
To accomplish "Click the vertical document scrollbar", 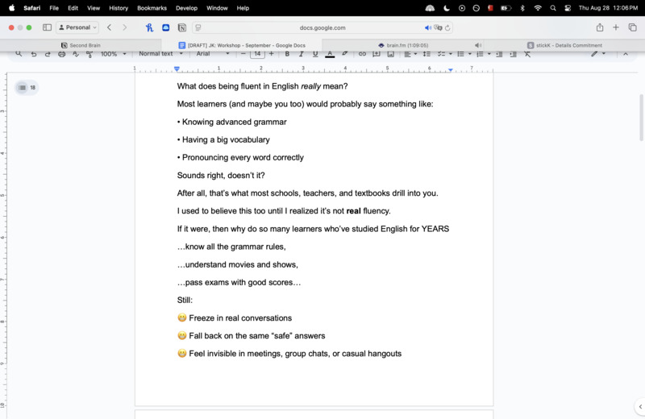I will coord(641,118).
